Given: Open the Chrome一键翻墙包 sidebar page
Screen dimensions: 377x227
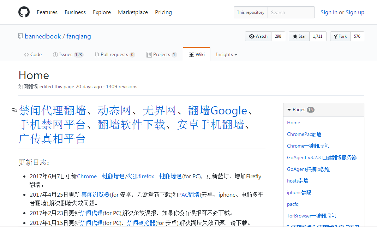Looking at the screenshot, I should (308, 146).
